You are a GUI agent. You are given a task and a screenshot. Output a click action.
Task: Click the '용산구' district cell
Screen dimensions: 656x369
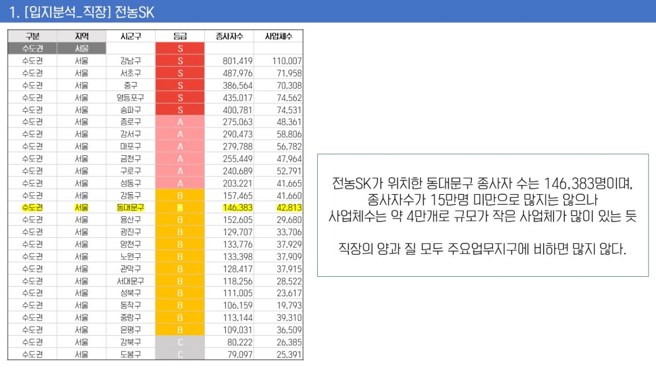(x=131, y=220)
